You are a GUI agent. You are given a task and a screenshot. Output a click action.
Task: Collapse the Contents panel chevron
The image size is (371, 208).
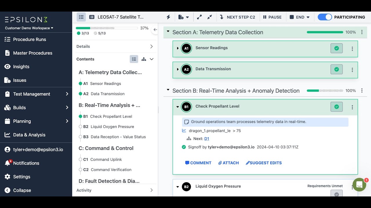(152, 59)
